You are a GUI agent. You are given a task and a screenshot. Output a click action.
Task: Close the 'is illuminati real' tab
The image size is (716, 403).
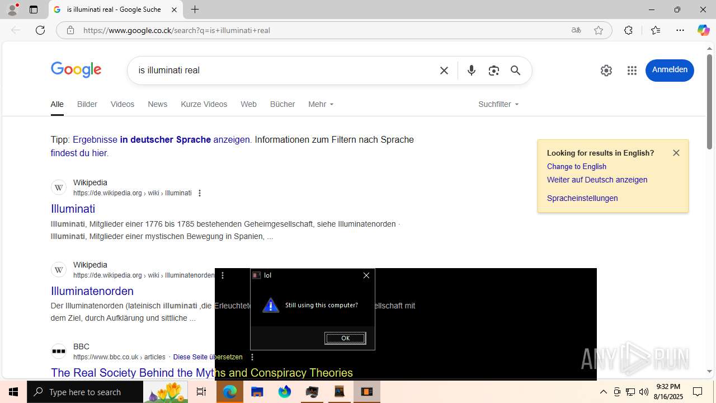[174, 10]
